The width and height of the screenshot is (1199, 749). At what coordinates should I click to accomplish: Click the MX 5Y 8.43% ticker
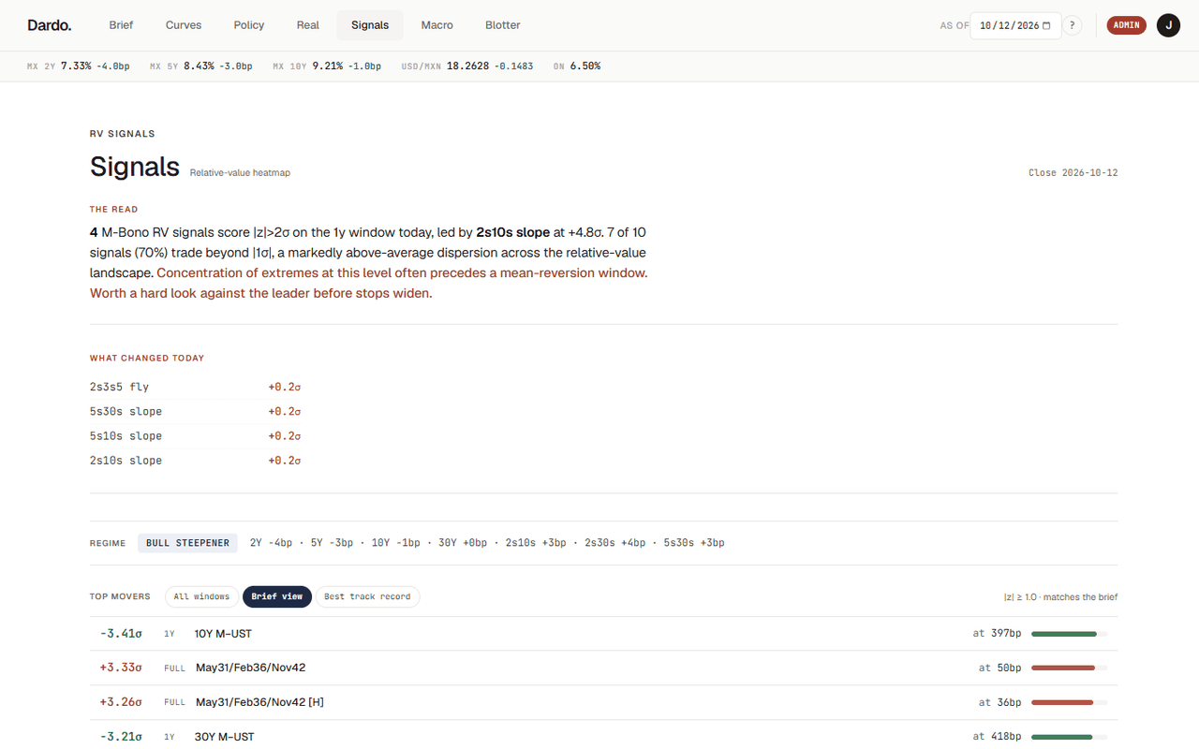click(201, 66)
